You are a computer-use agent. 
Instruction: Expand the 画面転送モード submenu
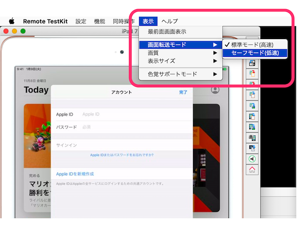pos(181,45)
